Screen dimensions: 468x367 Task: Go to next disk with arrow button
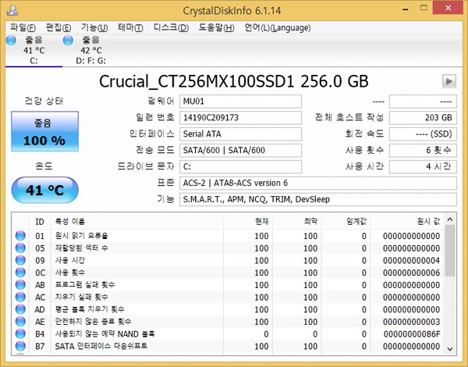[x=449, y=81]
